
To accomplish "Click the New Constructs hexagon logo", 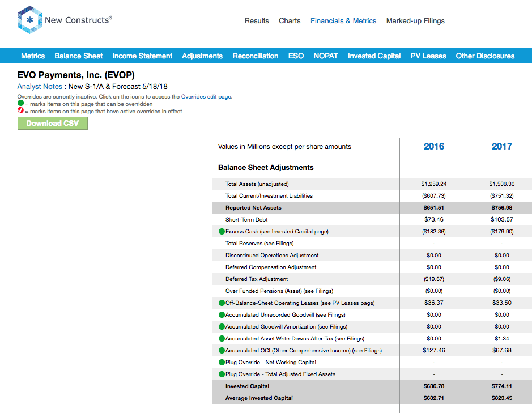I will 30,20.
